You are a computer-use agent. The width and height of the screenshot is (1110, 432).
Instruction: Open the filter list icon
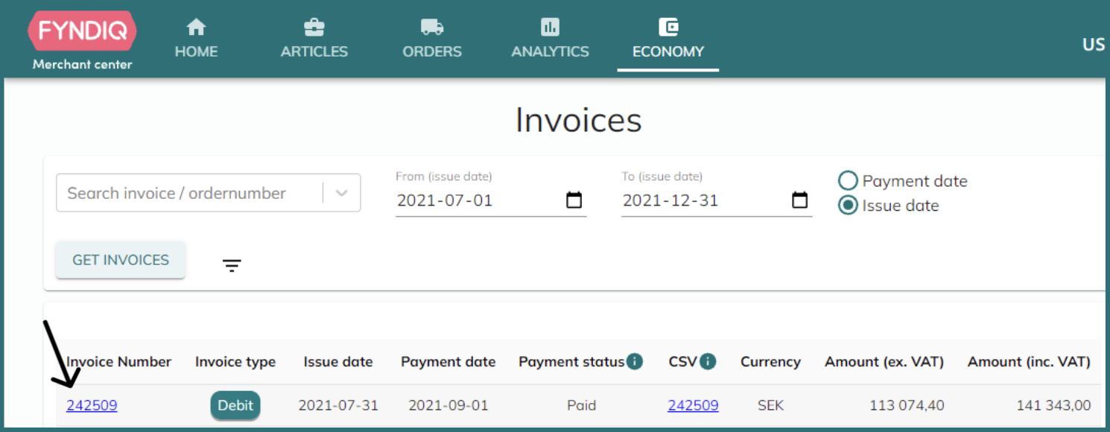click(x=232, y=265)
